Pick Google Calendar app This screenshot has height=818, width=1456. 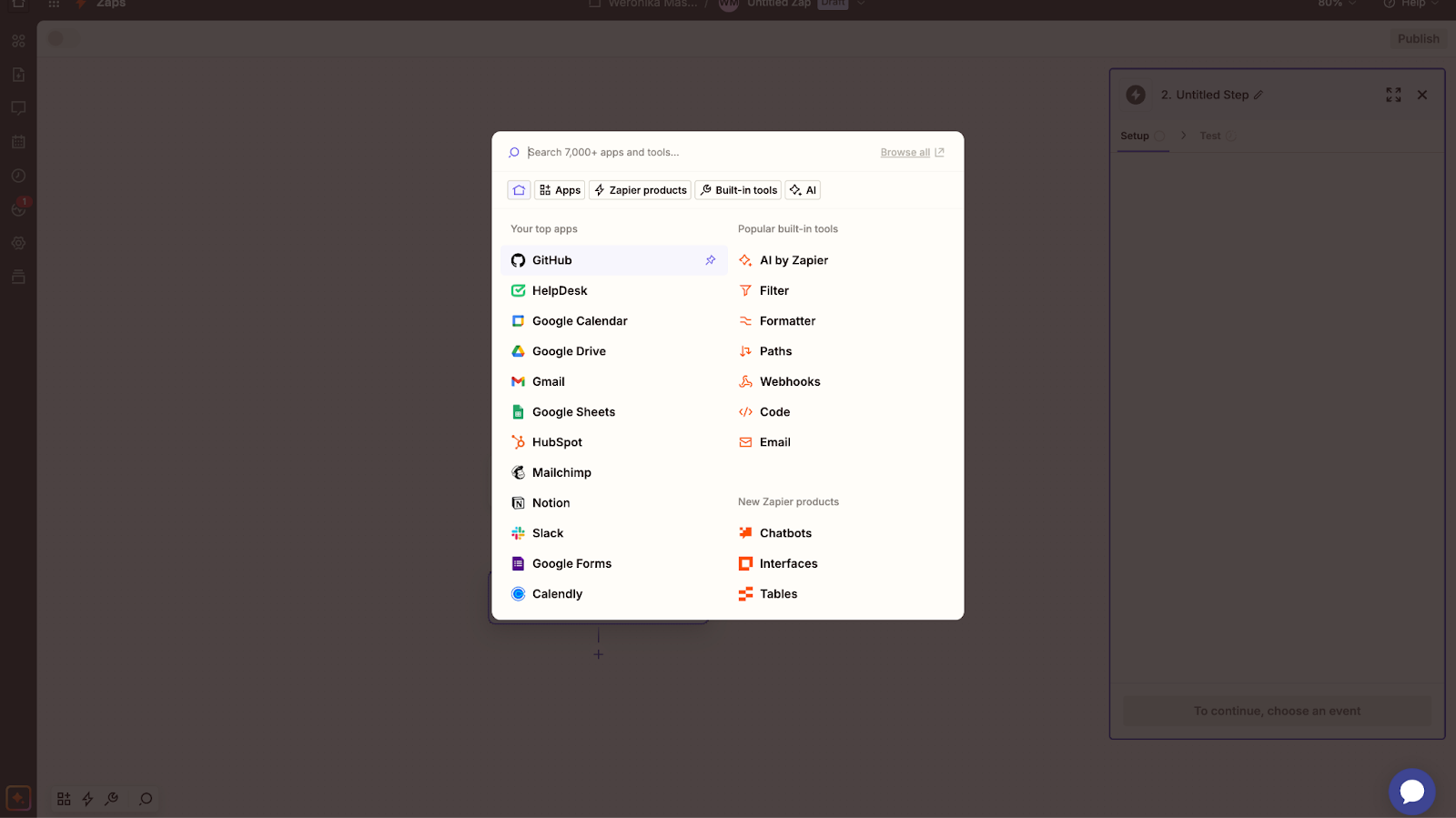coord(613,321)
